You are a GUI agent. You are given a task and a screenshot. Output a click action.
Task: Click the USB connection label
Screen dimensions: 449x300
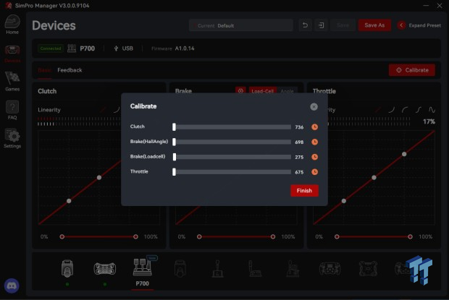pos(127,48)
